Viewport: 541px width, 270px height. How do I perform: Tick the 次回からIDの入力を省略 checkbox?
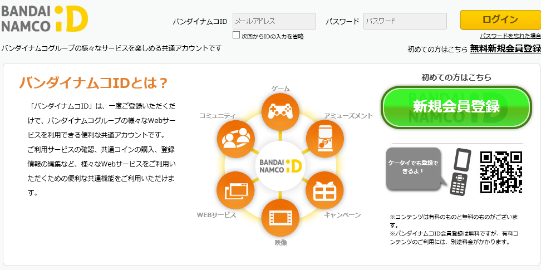237,35
